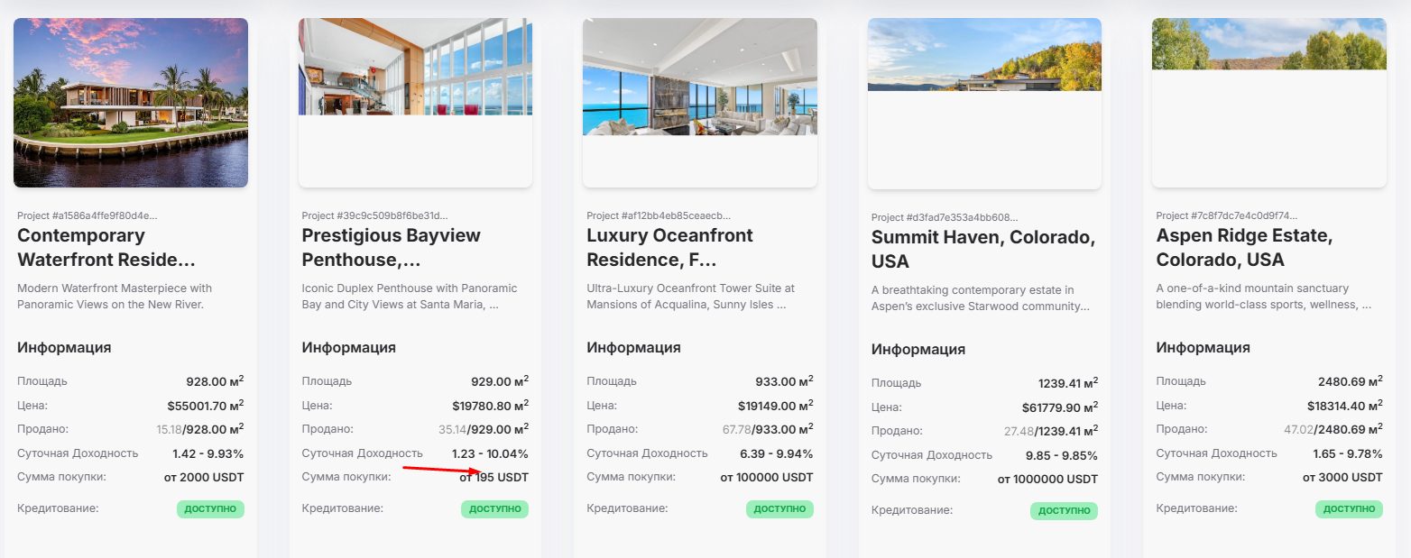Open the Luxury Oceanfront Residence photo
This screenshot has height=558, width=1411.
[700, 78]
